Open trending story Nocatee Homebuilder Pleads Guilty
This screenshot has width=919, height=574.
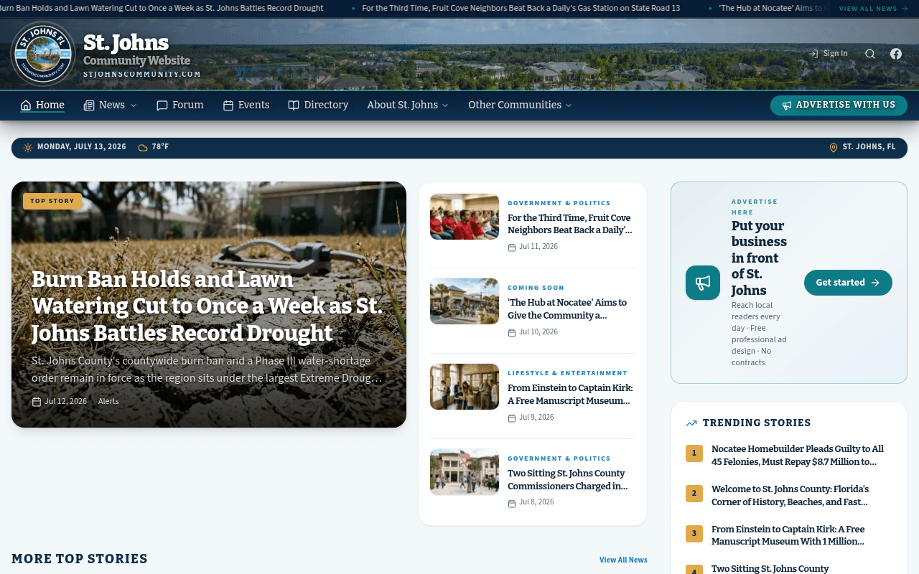tap(798, 456)
